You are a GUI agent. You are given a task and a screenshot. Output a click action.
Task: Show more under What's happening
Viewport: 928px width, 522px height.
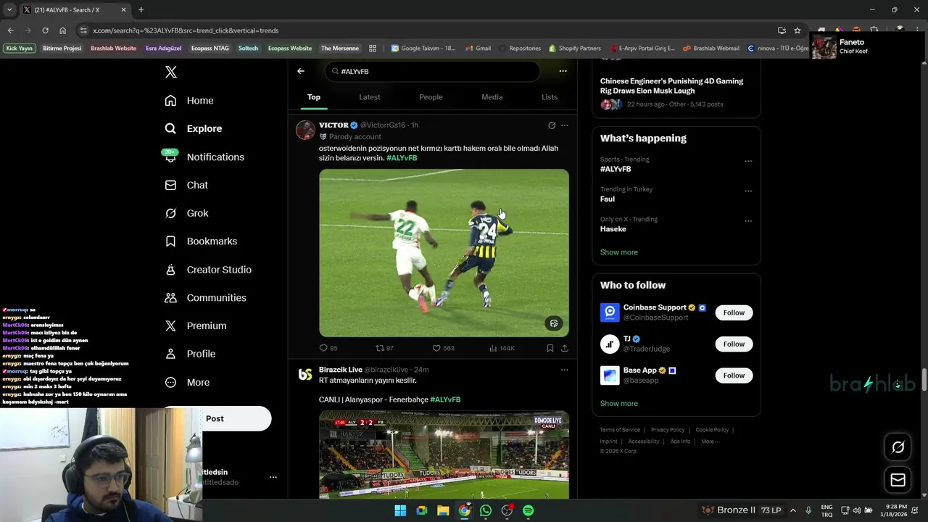618,252
